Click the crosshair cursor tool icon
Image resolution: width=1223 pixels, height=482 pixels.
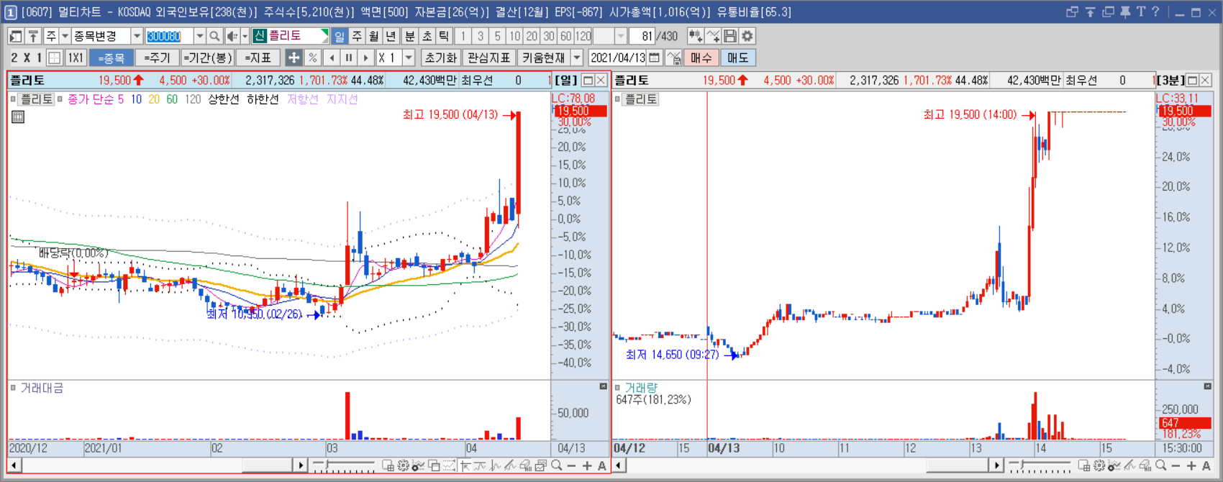point(294,58)
